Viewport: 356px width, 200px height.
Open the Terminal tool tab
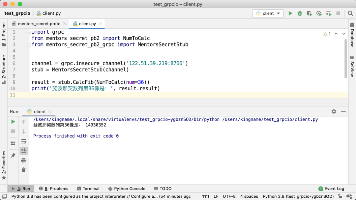click(88, 189)
